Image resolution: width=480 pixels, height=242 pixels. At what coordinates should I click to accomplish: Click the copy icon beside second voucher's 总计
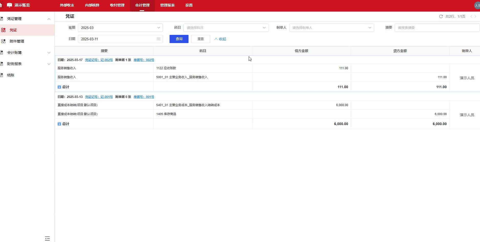pos(59,124)
